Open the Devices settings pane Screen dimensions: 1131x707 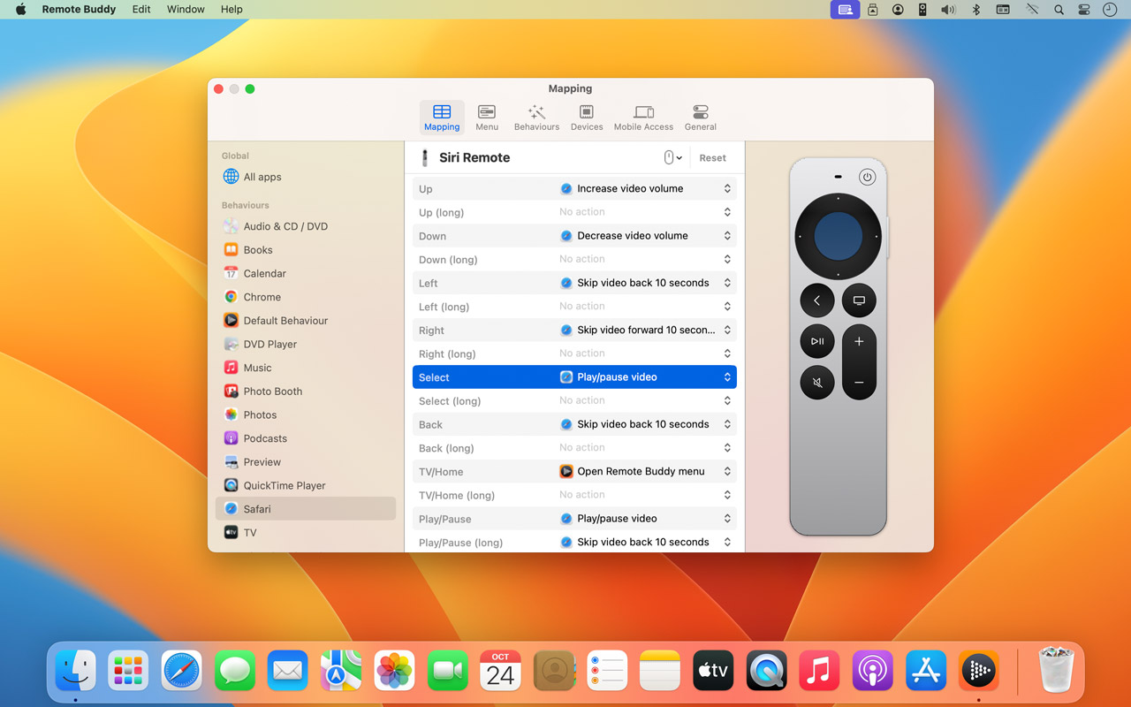coord(586,117)
